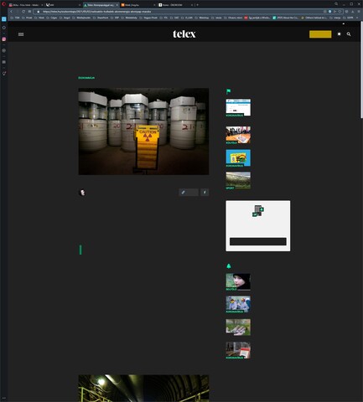The image size is (363, 402).
Task: Click the black button in the white box
Action: coord(258,241)
